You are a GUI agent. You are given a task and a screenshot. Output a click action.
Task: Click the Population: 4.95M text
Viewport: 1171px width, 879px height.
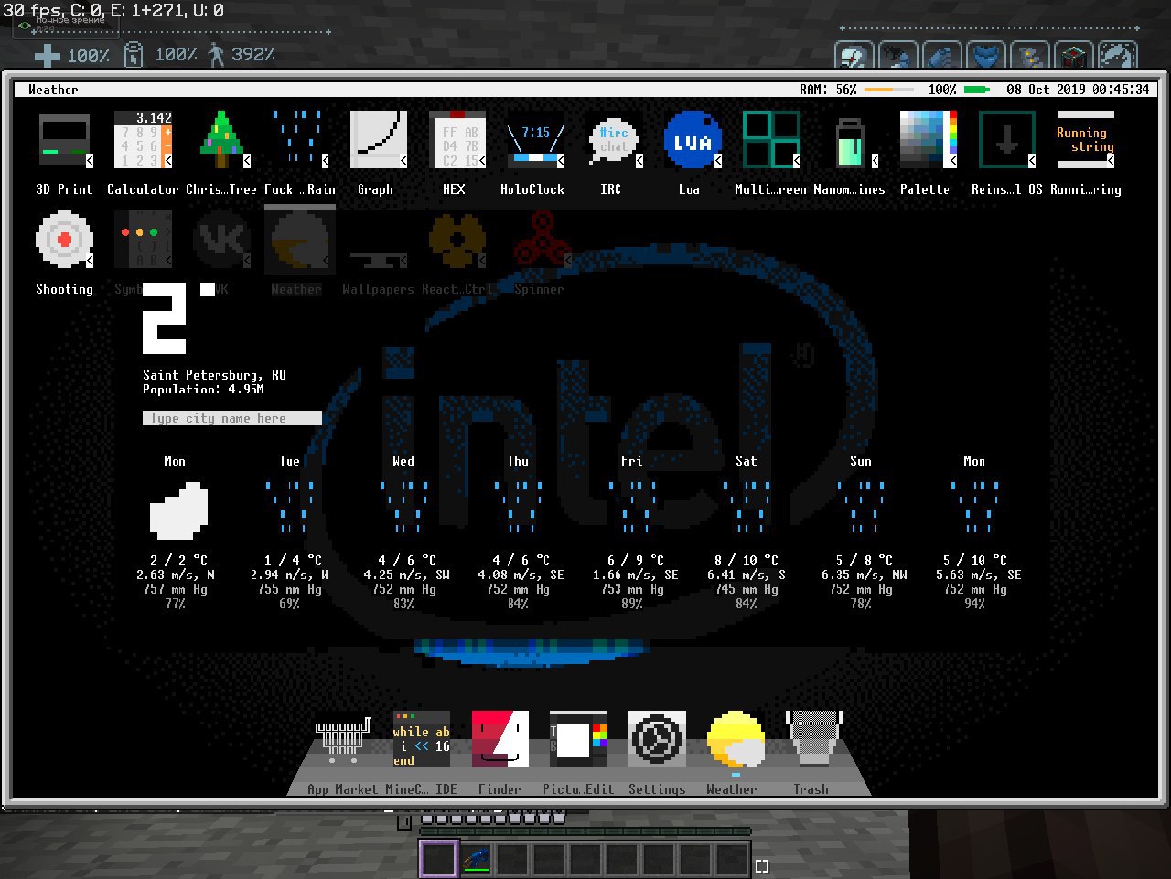click(x=203, y=390)
